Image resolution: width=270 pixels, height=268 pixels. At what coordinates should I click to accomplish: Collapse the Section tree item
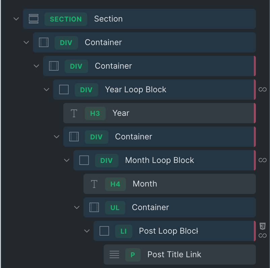click(x=16, y=19)
